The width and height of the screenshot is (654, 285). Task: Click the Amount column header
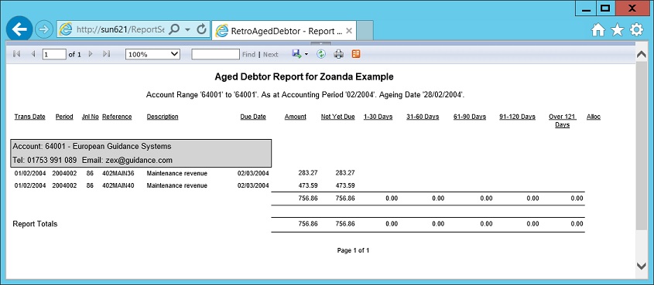click(x=296, y=117)
